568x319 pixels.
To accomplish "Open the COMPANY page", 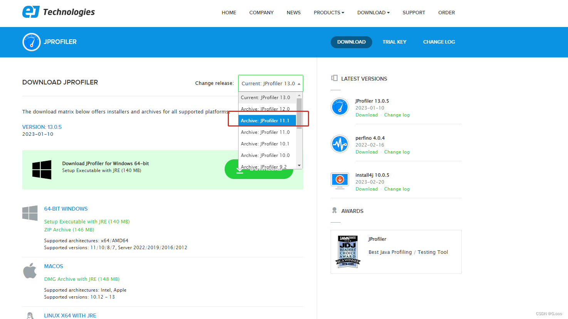I will (261, 13).
